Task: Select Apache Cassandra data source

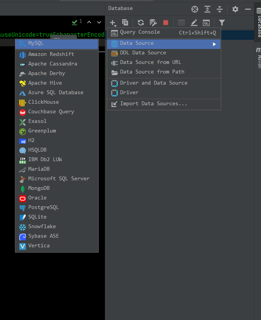Action: pos(57,64)
